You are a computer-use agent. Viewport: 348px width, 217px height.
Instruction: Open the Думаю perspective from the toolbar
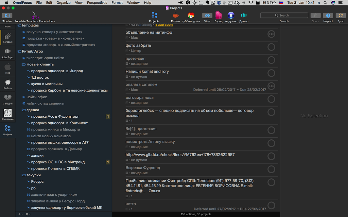pyautogui.click(x=243, y=15)
